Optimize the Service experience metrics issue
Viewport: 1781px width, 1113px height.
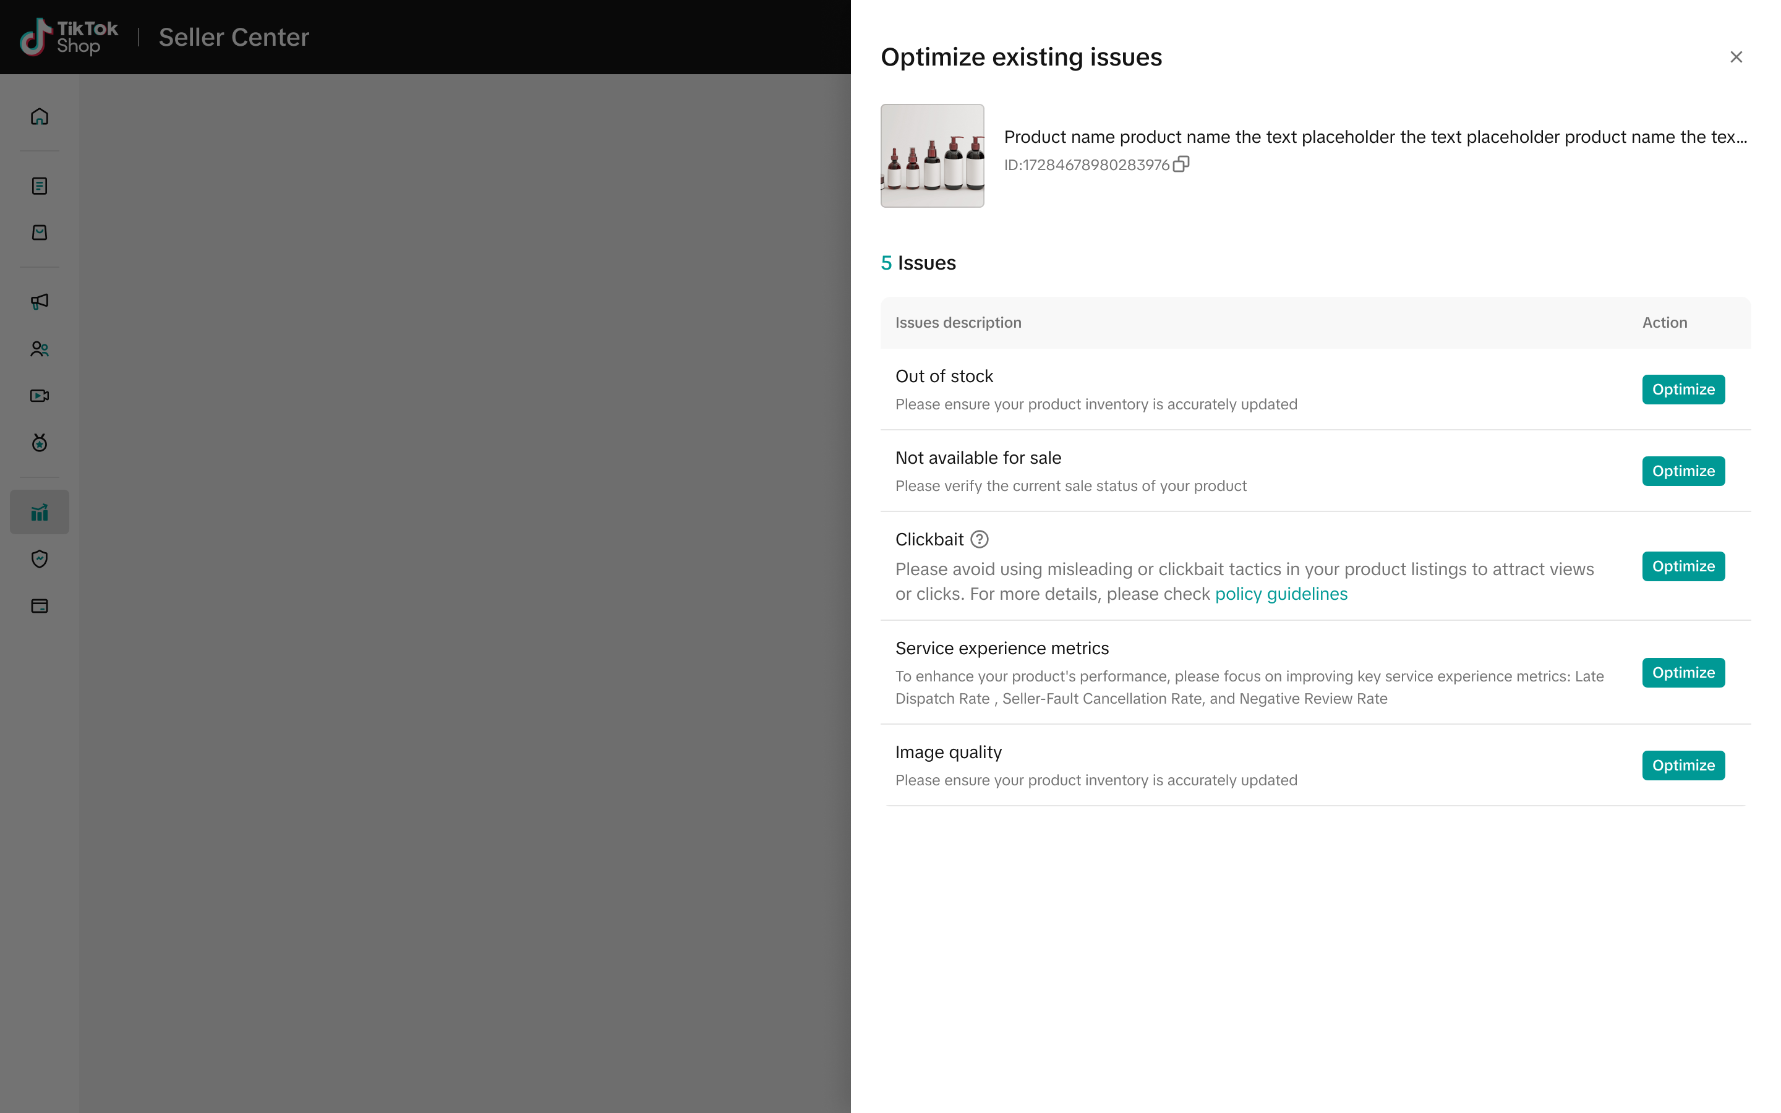point(1683,673)
